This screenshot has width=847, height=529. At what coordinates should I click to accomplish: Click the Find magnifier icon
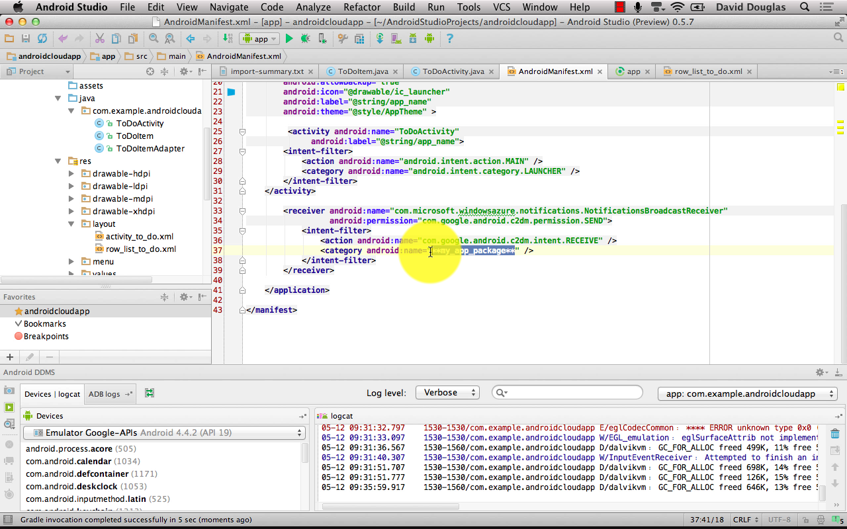pyautogui.click(x=154, y=39)
